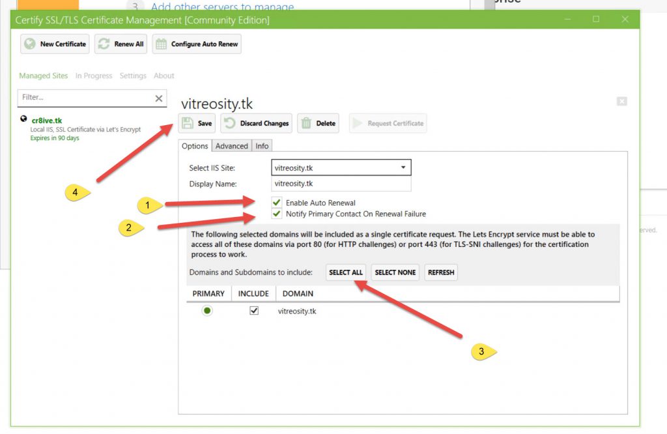Click in the Display Name text field
This screenshot has width=667, height=434.
pos(341,184)
